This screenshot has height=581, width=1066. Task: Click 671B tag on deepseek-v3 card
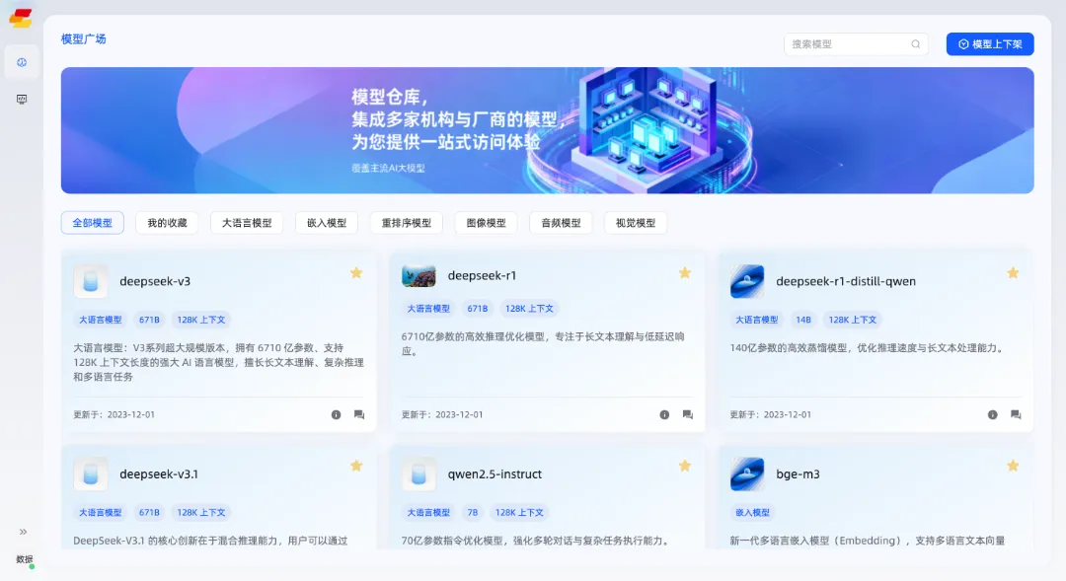tap(150, 320)
